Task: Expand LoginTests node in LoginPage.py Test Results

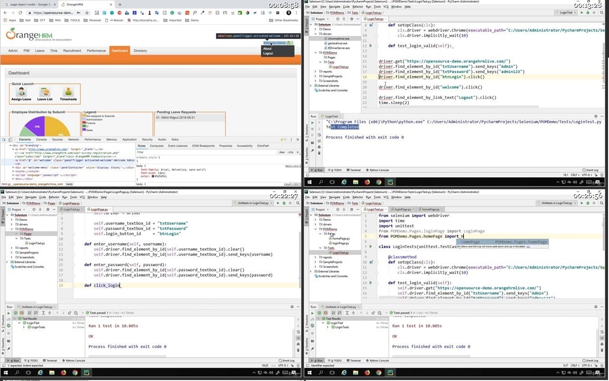Action: (x=24, y=327)
